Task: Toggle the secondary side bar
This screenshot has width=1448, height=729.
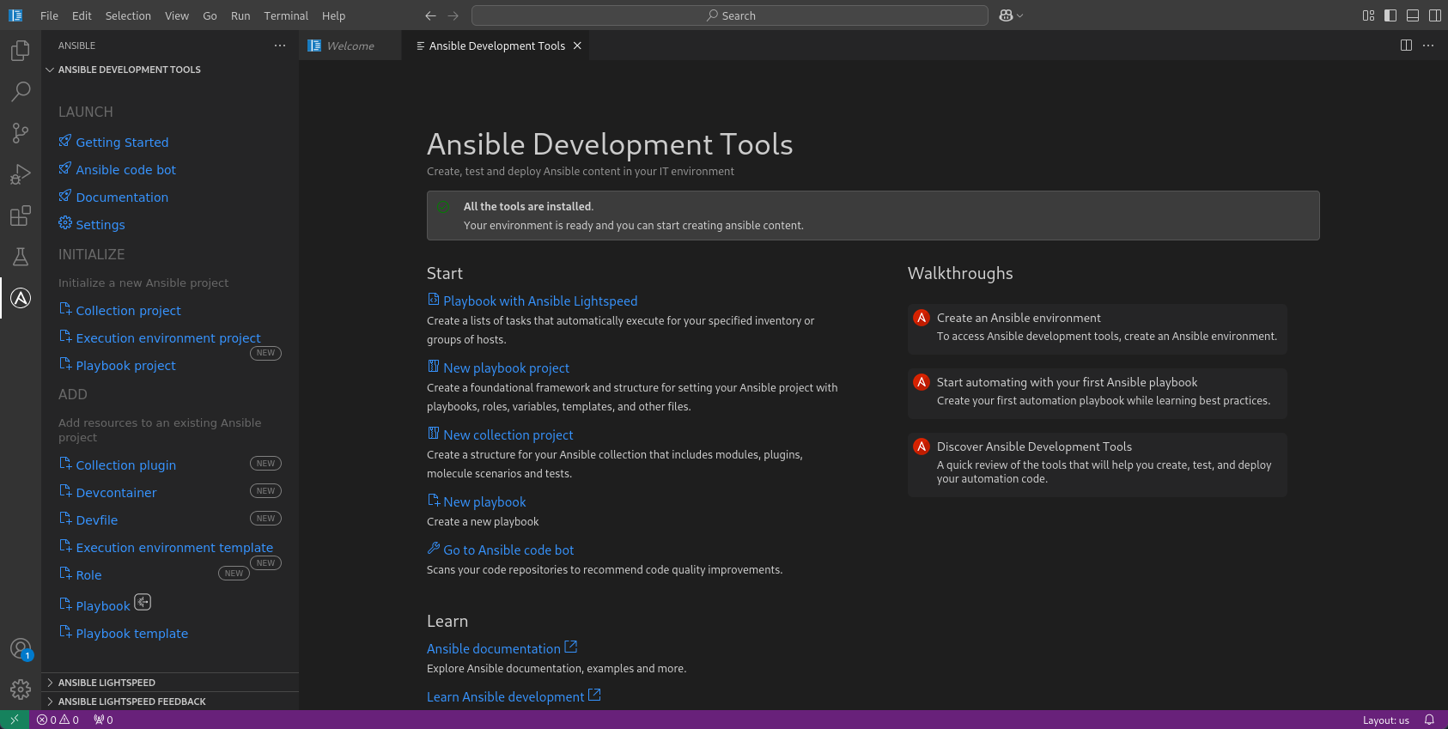Action: pyautogui.click(x=1435, y=15)
